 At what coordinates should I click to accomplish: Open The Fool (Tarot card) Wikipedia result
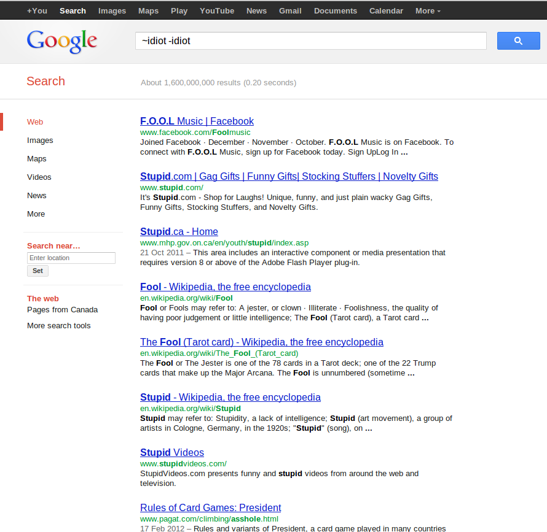tap(262, 342)
